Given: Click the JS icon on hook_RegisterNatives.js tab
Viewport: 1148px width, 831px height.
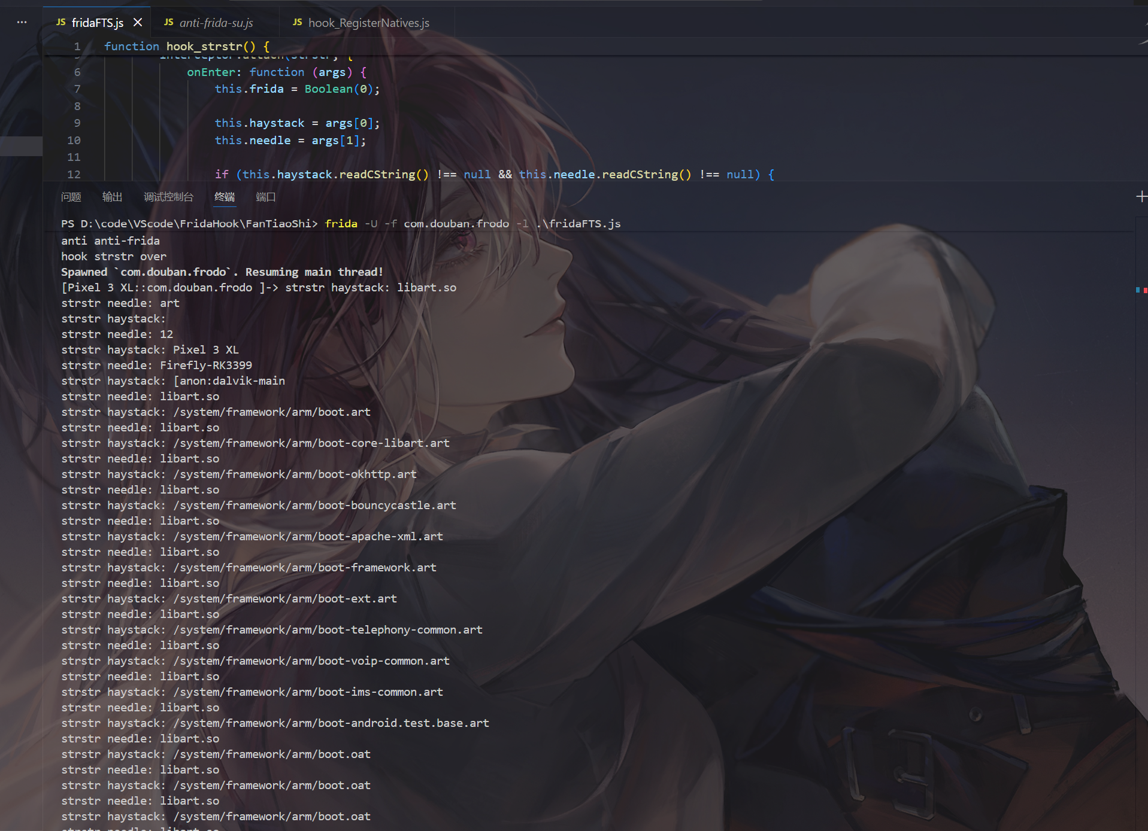Looking at the screenshot, I should pos(297,22).
